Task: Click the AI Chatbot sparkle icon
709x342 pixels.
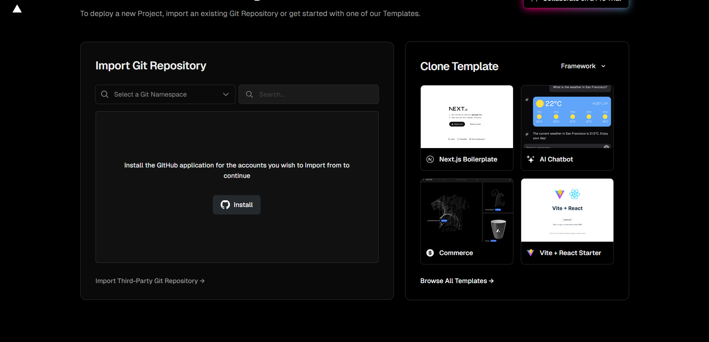Action: [x=531, y=159]
